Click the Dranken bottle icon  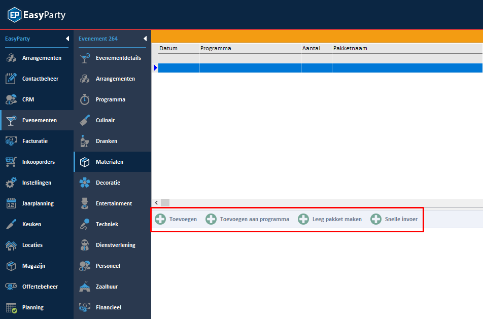tap(84, 141)
